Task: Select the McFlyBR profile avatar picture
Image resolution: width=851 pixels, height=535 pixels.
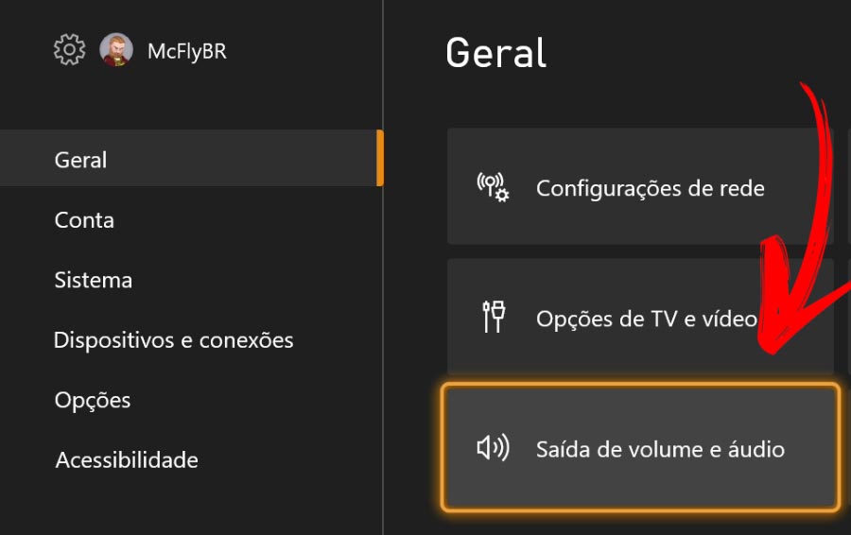Action: coord(116,50)
